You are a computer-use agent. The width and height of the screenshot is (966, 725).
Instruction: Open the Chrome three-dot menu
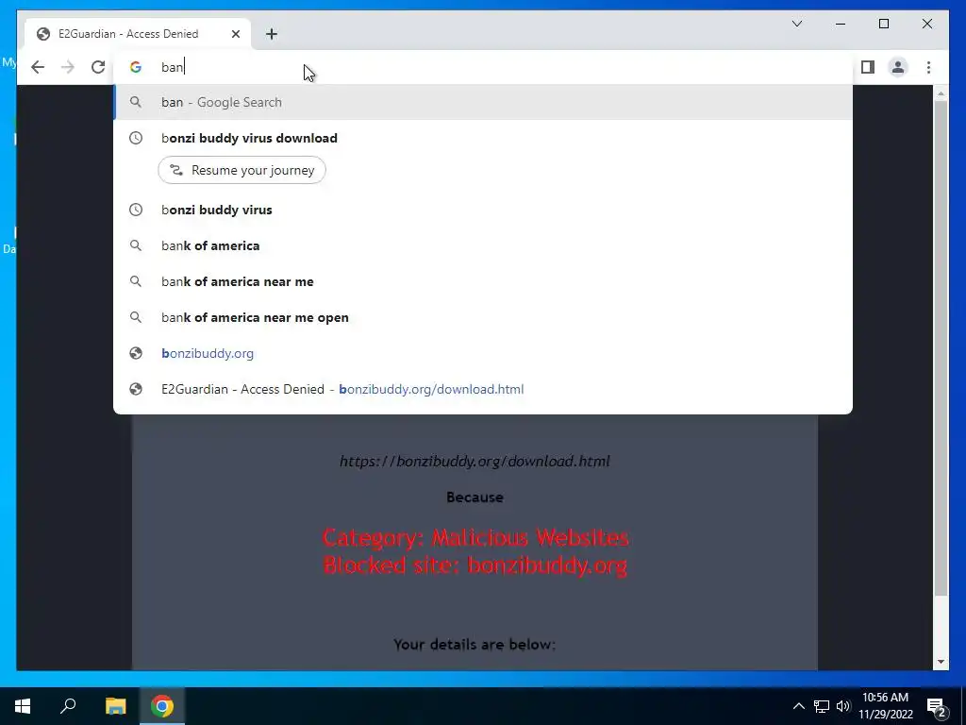tap(928, 67)
